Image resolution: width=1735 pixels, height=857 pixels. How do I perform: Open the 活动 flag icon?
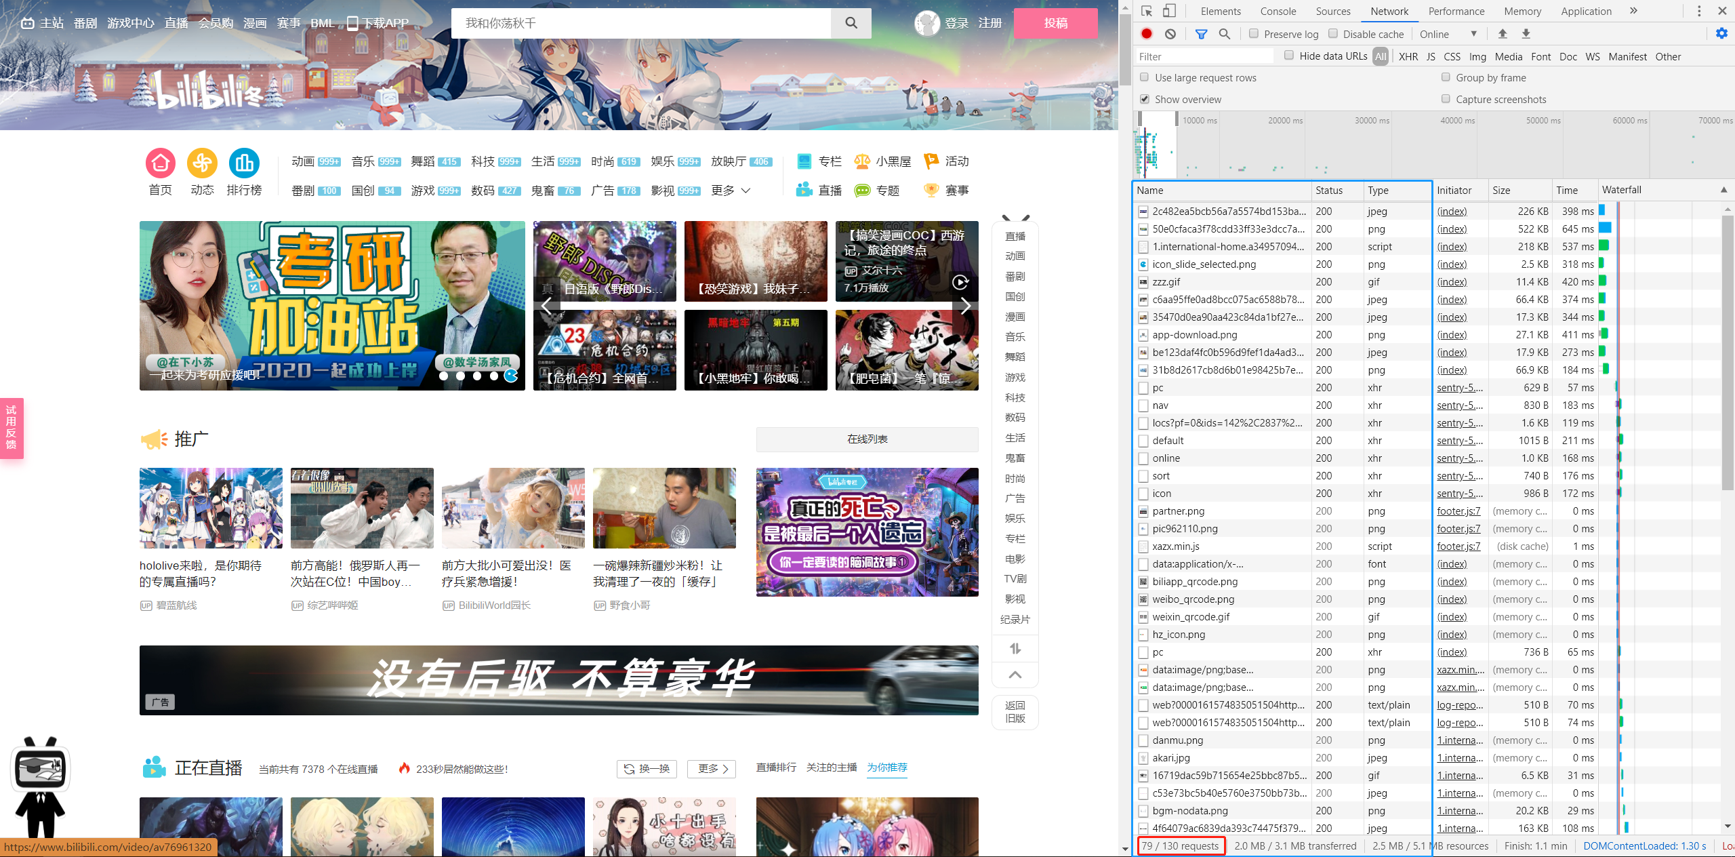(x=932, y=161)
